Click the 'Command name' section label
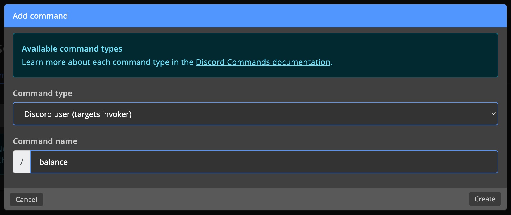This screenshot has height=215, width=511. point(45,141)
